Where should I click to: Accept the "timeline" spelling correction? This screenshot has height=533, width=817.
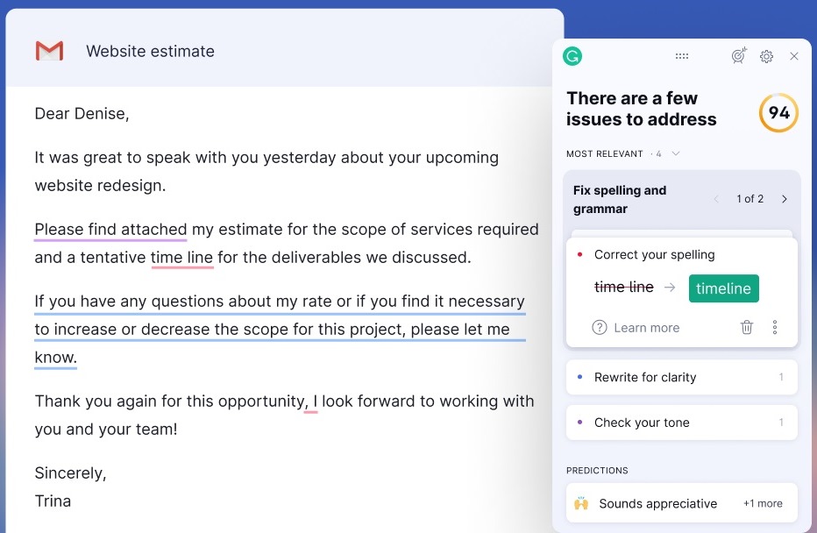coord(723,288)
